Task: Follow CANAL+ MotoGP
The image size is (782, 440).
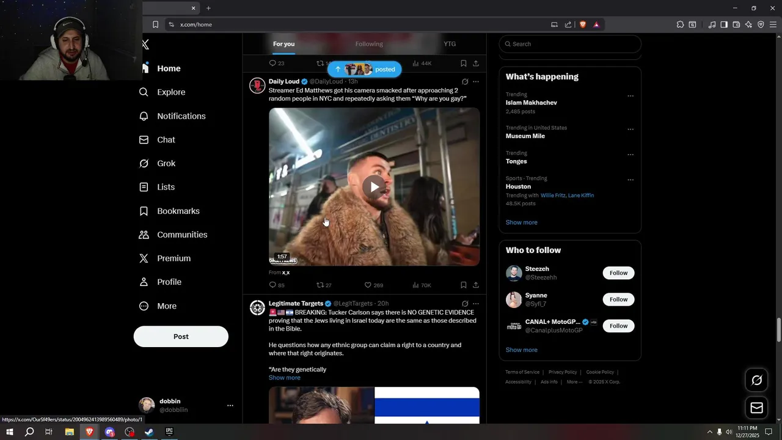Action: (x=618, y=326)
